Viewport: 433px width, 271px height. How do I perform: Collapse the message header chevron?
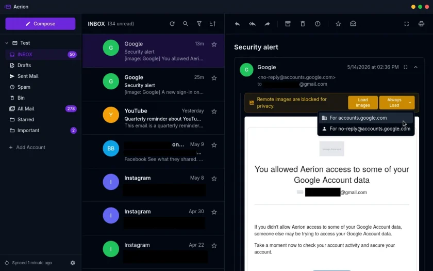coord(415,67)
